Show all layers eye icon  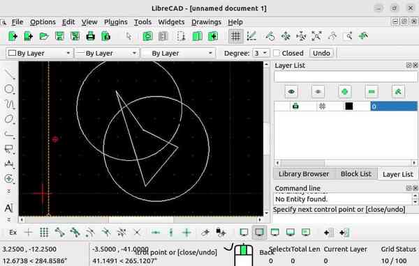tap(291, 92)
